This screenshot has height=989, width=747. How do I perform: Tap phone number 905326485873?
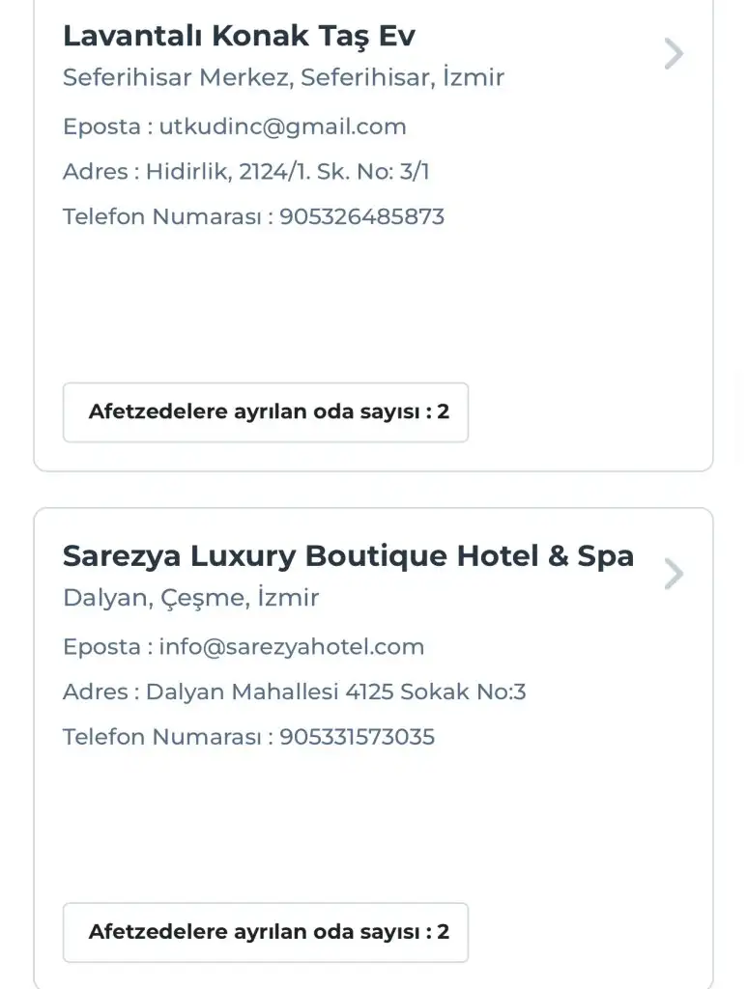click(361, 216)
